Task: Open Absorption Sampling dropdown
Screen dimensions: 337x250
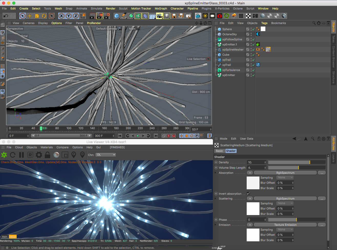Action: pos(285,178)
